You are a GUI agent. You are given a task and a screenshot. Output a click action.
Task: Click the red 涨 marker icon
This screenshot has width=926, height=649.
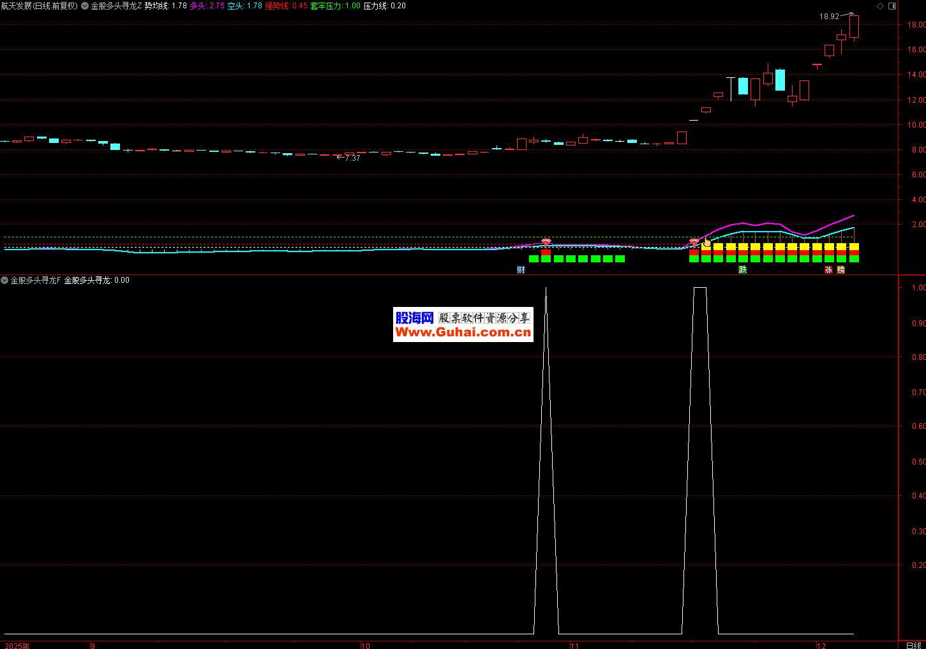coord(828,270)
